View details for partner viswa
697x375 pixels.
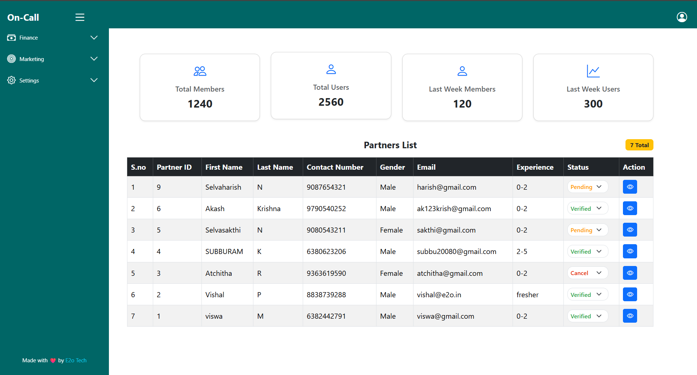coord(630,316)
